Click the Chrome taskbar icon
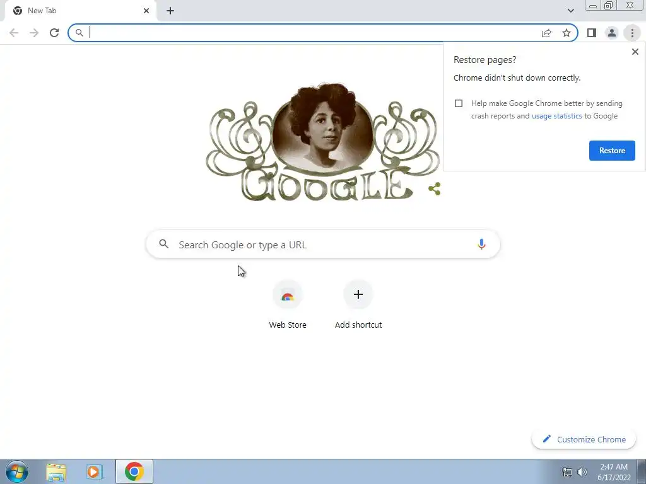The width and height of the screenshot is (646, 484). click(x=134, y=471)
